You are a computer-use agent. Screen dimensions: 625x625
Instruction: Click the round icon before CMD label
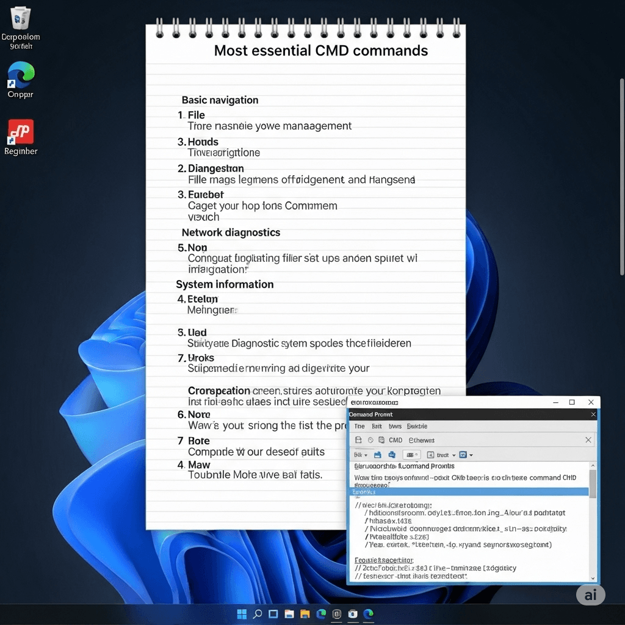coord(370,440)
